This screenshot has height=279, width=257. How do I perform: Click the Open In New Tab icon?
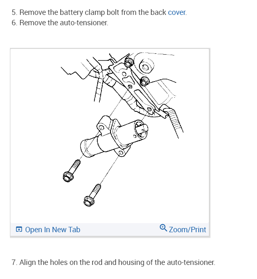pyautogui.click(x=19, y=229)
